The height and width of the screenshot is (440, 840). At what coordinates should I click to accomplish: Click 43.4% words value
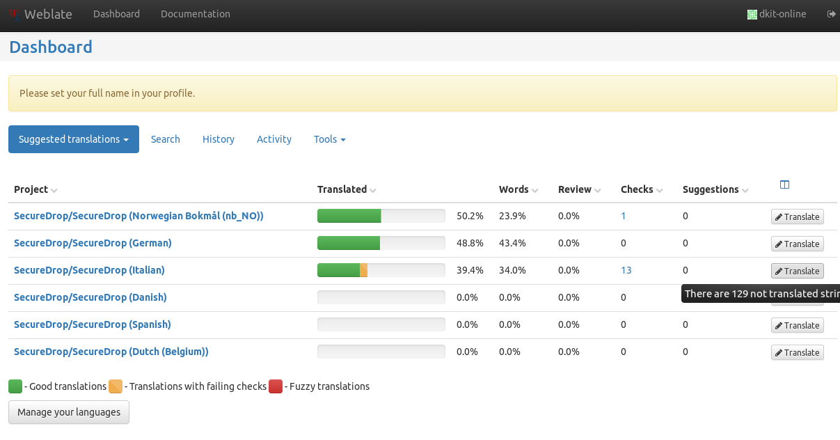[512, 243]
